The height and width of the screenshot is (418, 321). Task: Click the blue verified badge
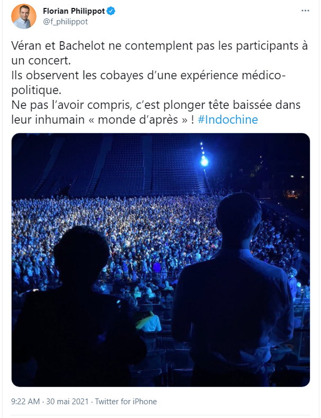(111, 11)
